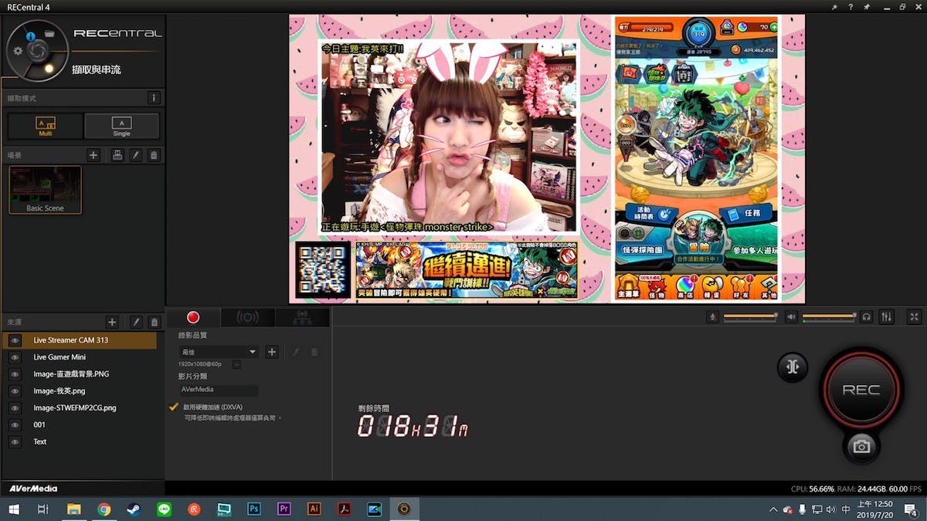
Task: Select the 001 source name
Action: [39, 425]
